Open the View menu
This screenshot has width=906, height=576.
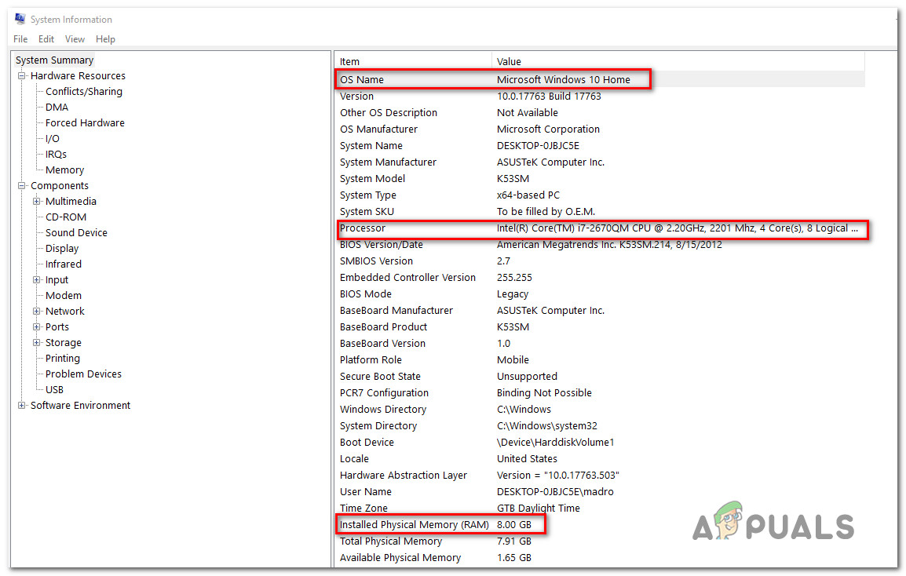coord(75,38)
